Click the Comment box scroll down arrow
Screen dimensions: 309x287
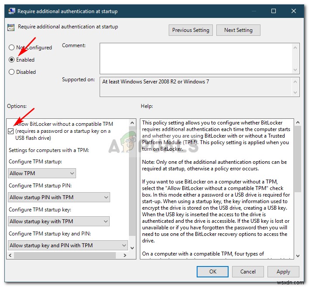[295, 69]
